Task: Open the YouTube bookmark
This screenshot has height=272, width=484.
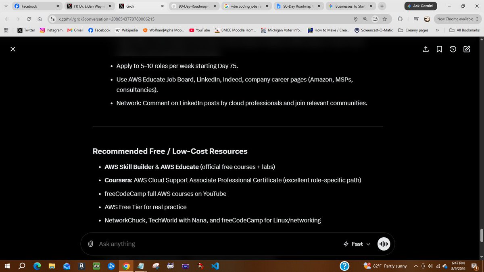Action: point(200,30)
